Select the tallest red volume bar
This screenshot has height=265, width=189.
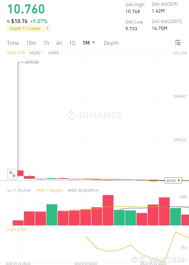pos(108,210)
